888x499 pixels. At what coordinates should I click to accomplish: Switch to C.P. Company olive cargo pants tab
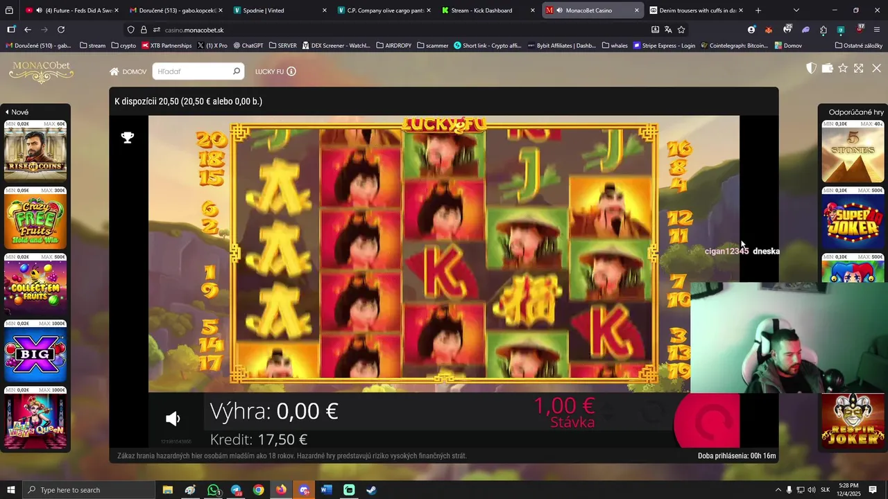tap(383, 10)
